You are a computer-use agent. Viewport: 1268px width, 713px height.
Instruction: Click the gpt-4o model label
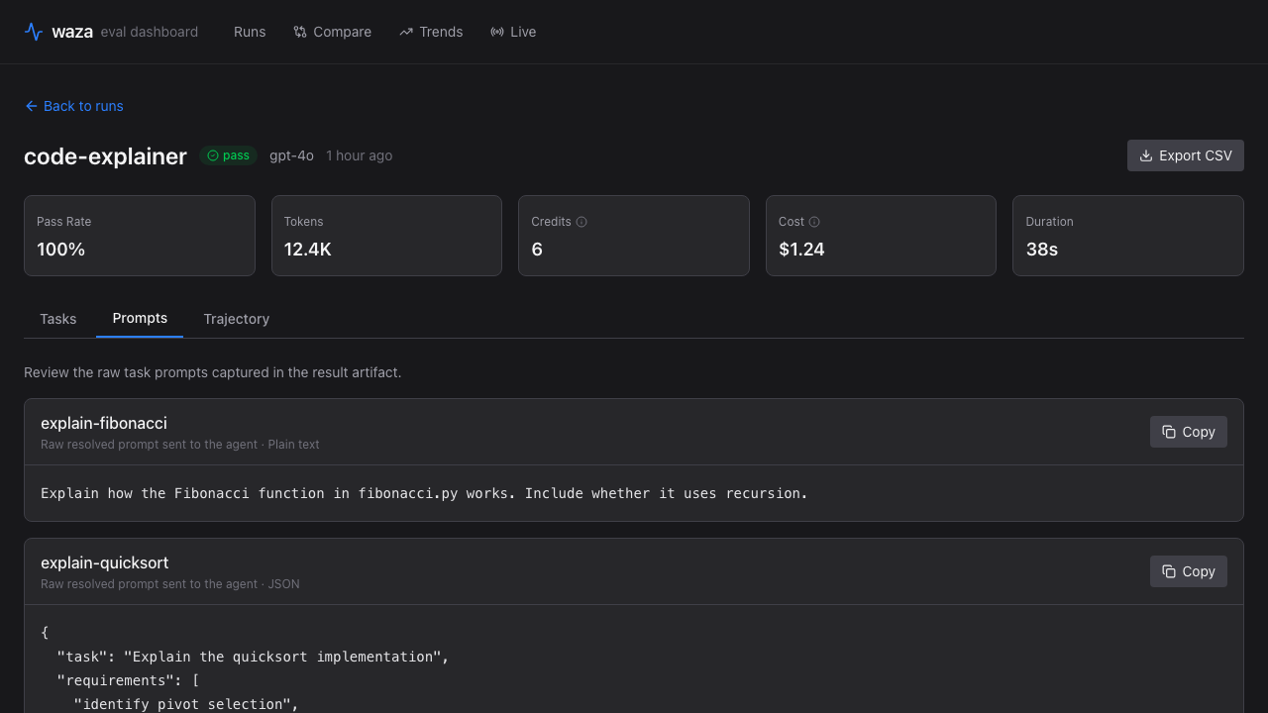click(291, 155)
